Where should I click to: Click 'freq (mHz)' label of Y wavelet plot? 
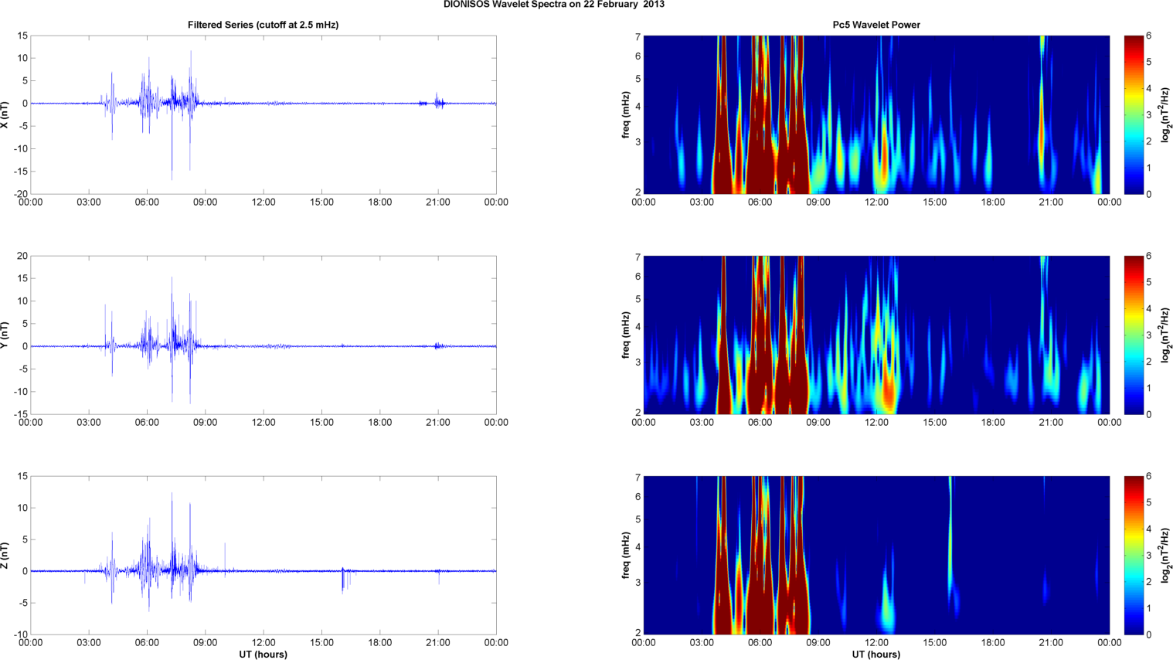(x=625, y=335)
